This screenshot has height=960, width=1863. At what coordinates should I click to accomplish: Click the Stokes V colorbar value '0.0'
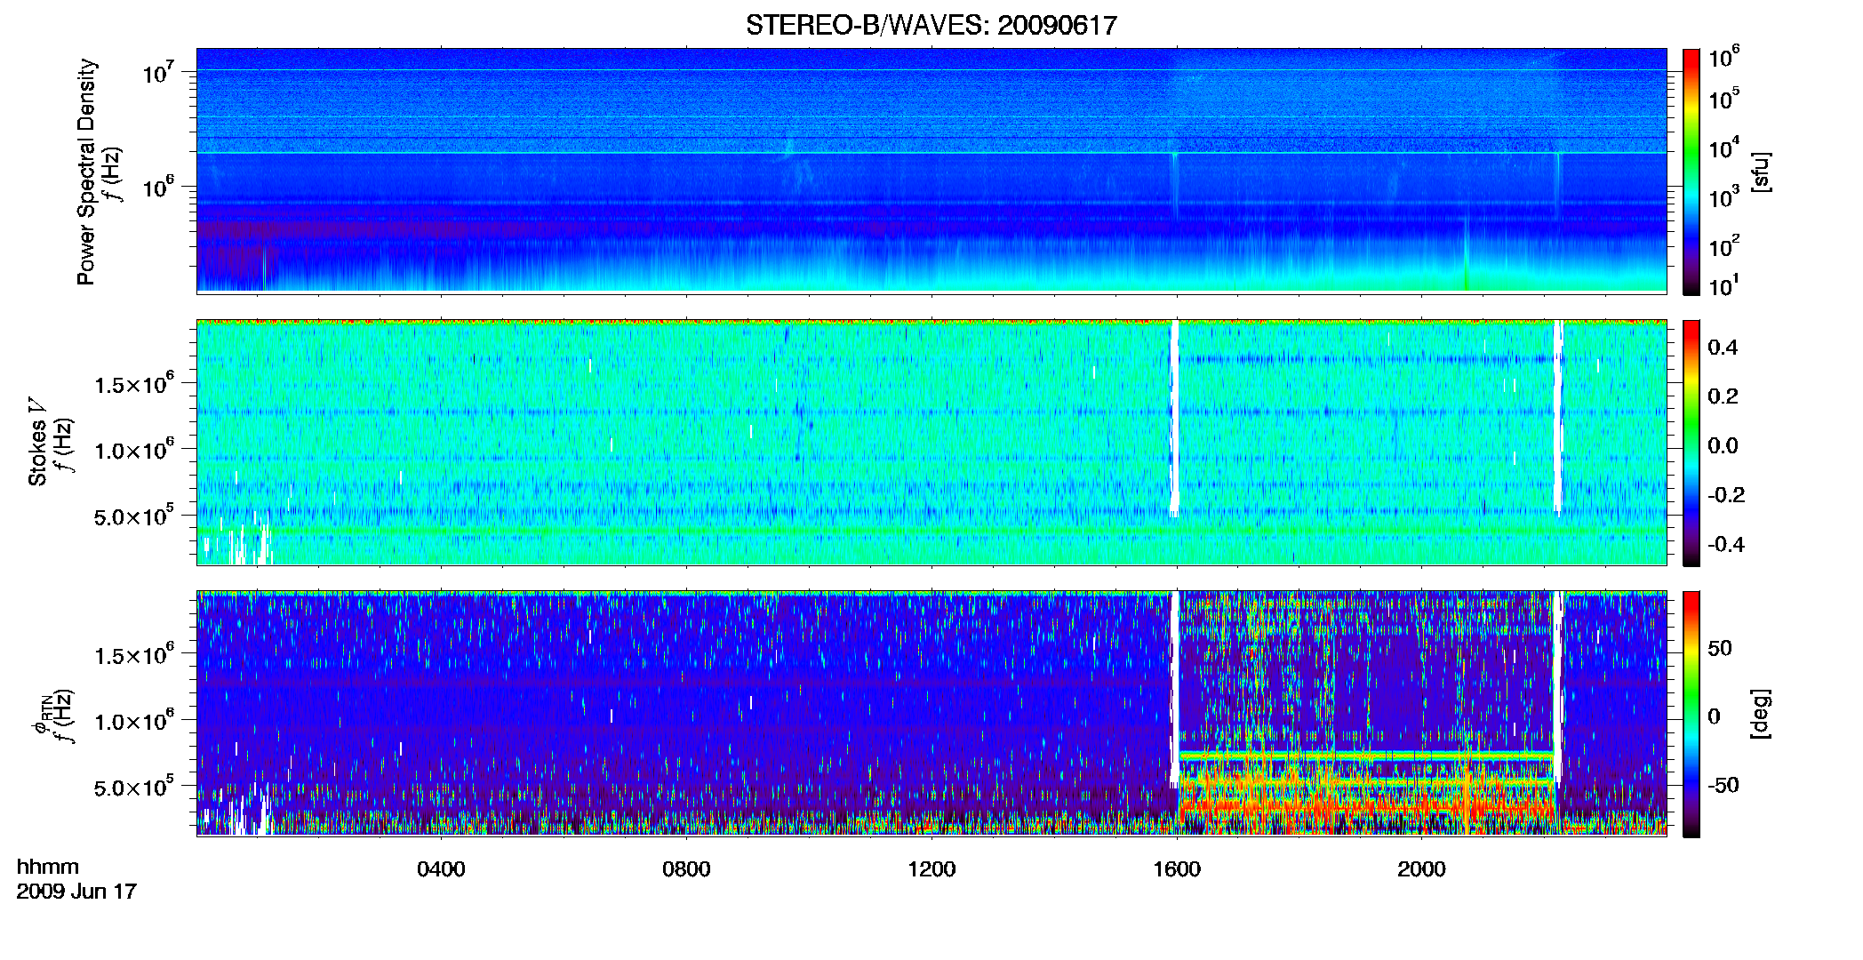tap(1723, 445)
